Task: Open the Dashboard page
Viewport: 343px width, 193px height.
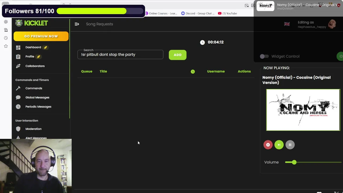Action: pos(33,47)
